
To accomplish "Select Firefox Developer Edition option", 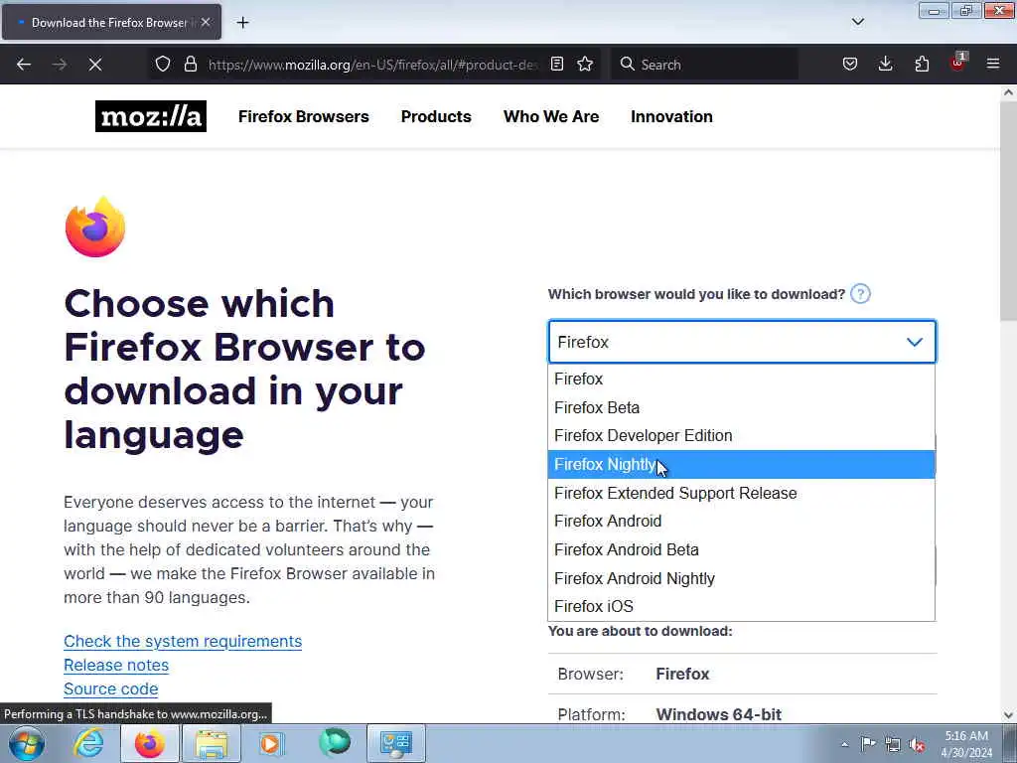I will click(x=741, y=436).
